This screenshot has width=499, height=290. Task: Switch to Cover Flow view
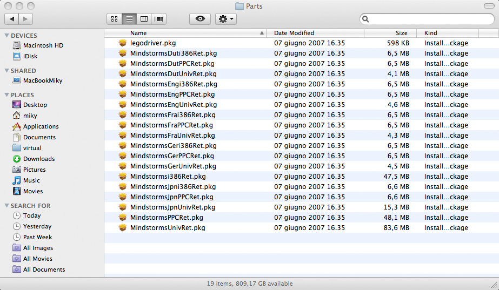(x=159, y=19)
